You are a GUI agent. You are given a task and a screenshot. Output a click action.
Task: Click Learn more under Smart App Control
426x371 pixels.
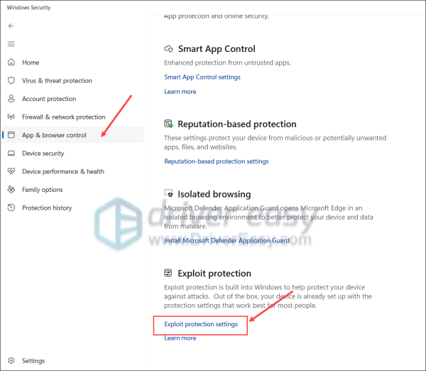pyautogui.click(x=180, y=92)
